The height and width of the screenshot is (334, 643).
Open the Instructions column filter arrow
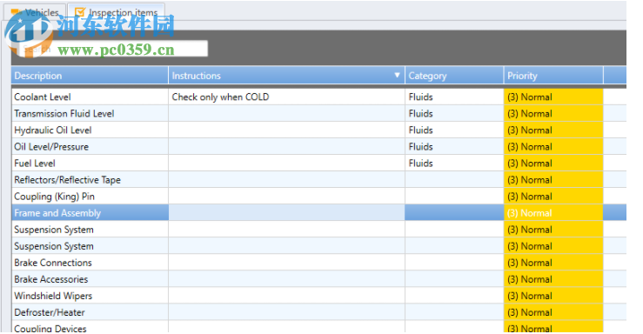pyautogui.click(x=397, y=75)
